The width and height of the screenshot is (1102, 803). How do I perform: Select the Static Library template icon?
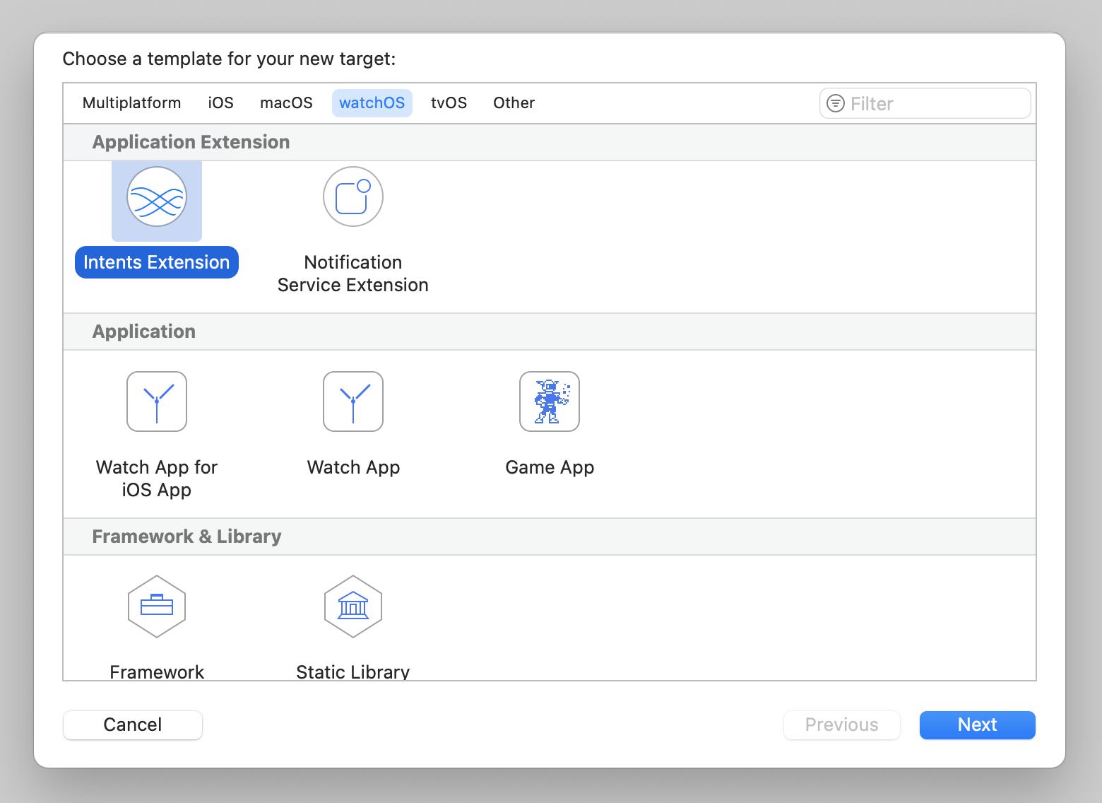tap(353, 606)
